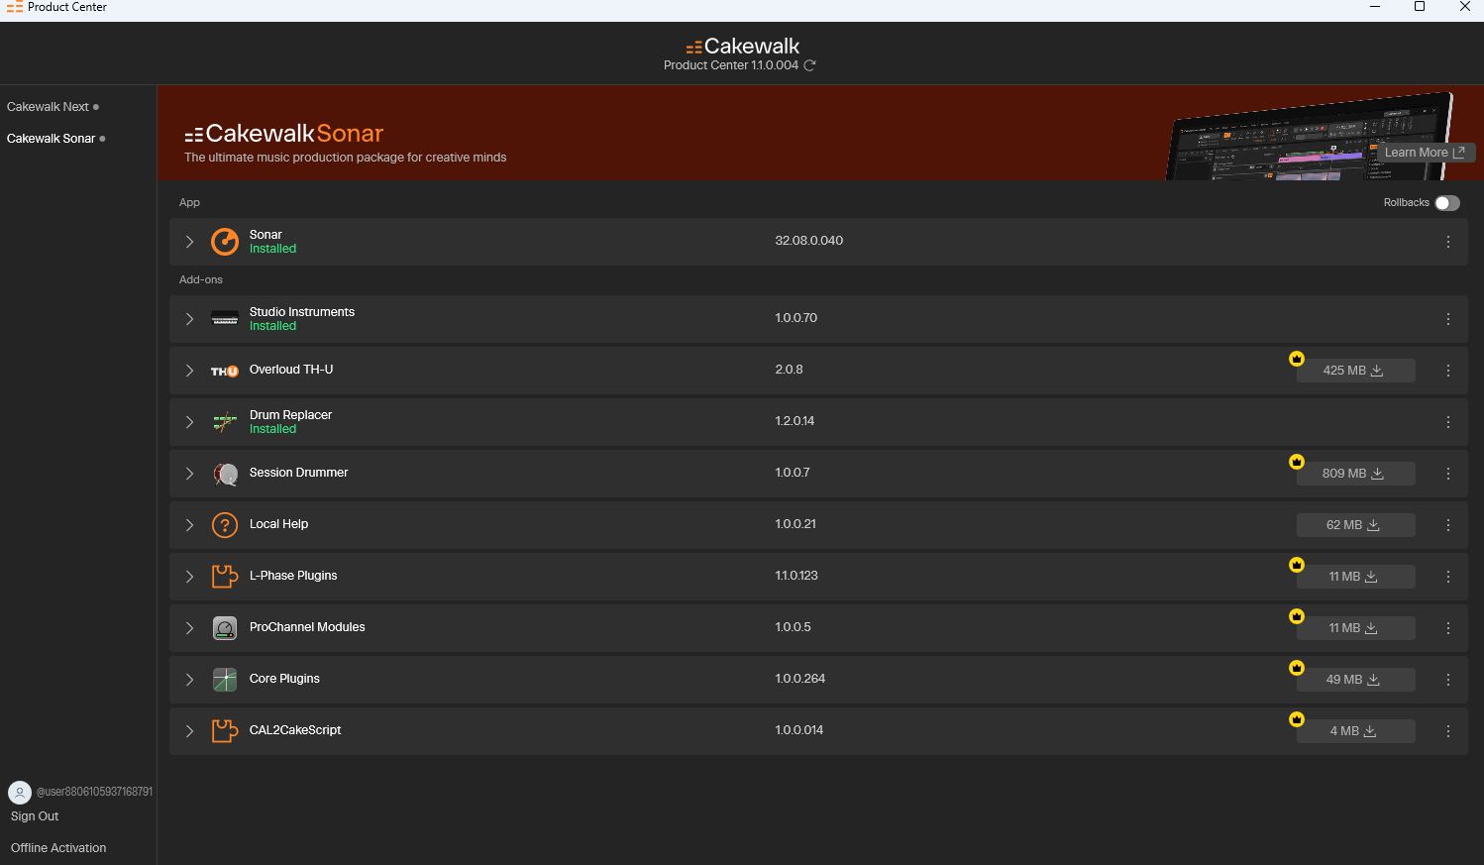This screenshot has width=1484, height=865.
Task: Open more options for ProChannel Modules
Action: click(x=1448, y=628)
